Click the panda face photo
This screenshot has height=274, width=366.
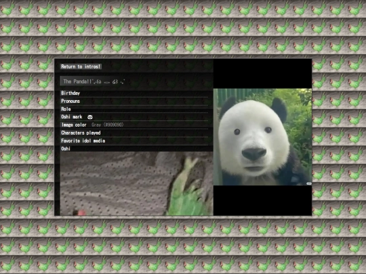(262, 137)
